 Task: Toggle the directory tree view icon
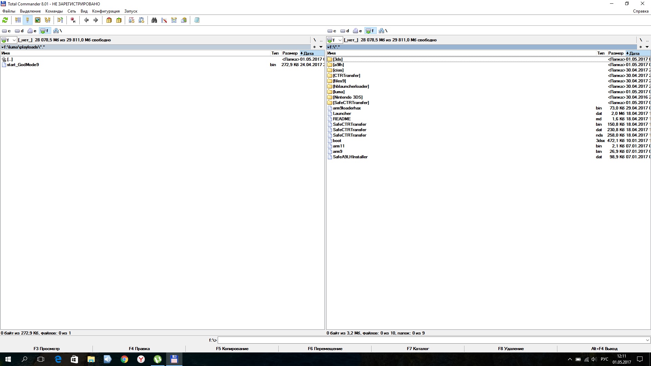(47, 20)
